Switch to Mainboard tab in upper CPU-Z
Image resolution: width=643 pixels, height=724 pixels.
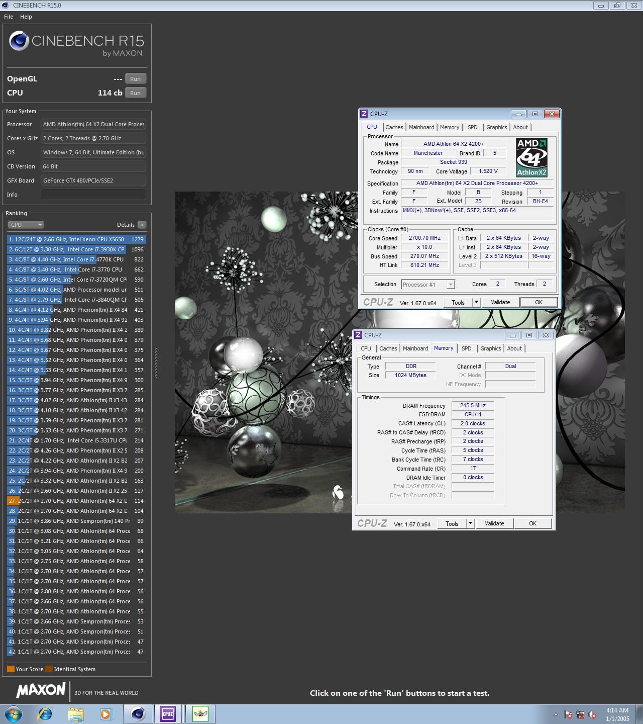pyautogui.click(x=421, y=127)
